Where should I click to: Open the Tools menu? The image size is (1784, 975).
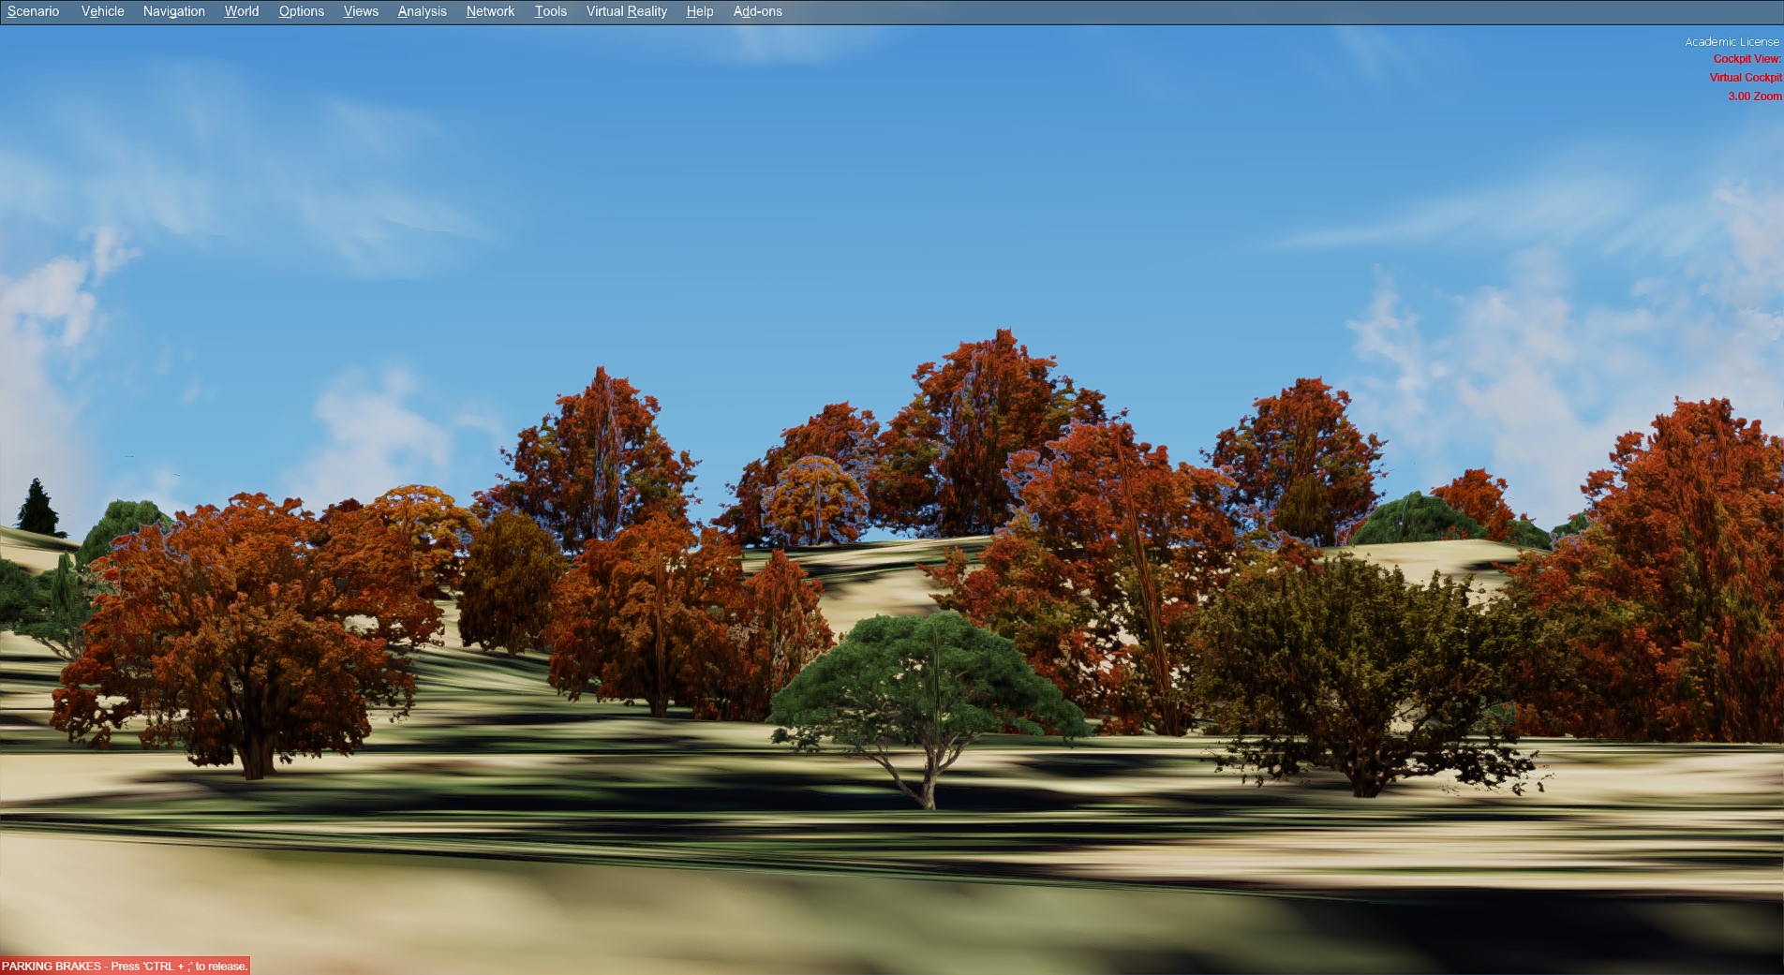tap(551, 11)
